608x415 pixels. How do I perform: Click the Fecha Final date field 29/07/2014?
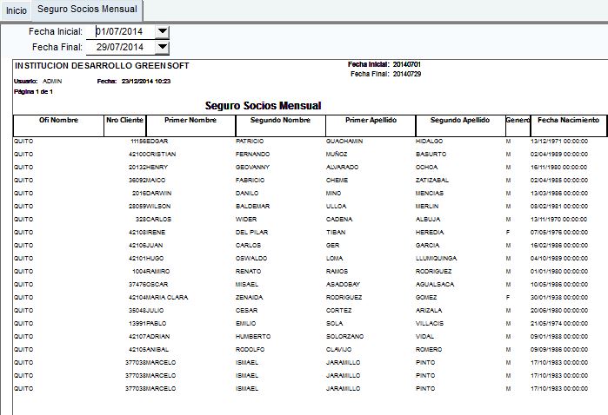[121, 47]
